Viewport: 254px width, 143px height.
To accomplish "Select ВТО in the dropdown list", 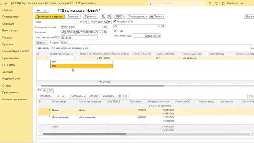I will click(x=82, y=66).
